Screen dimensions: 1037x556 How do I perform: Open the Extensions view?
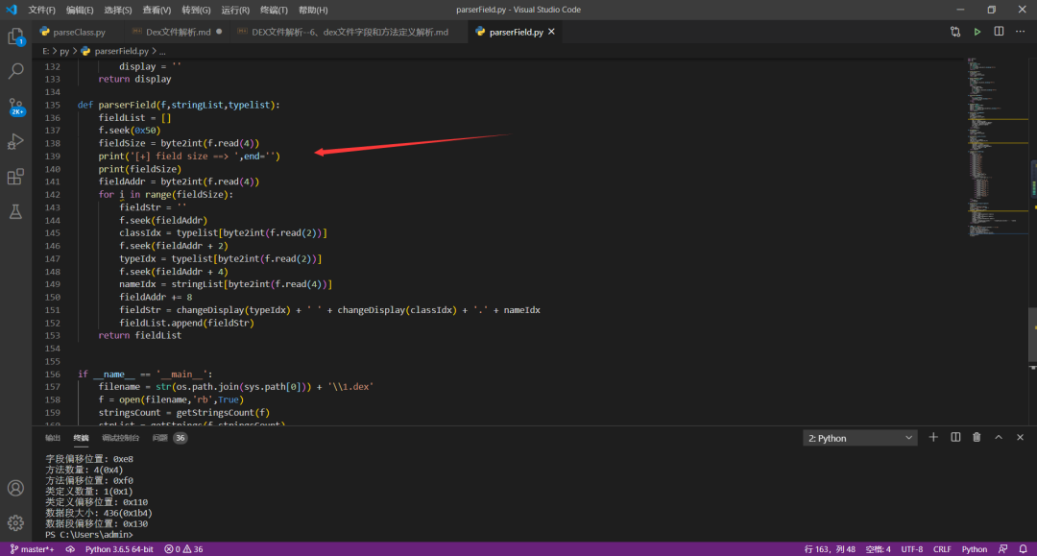click(15, 177)
